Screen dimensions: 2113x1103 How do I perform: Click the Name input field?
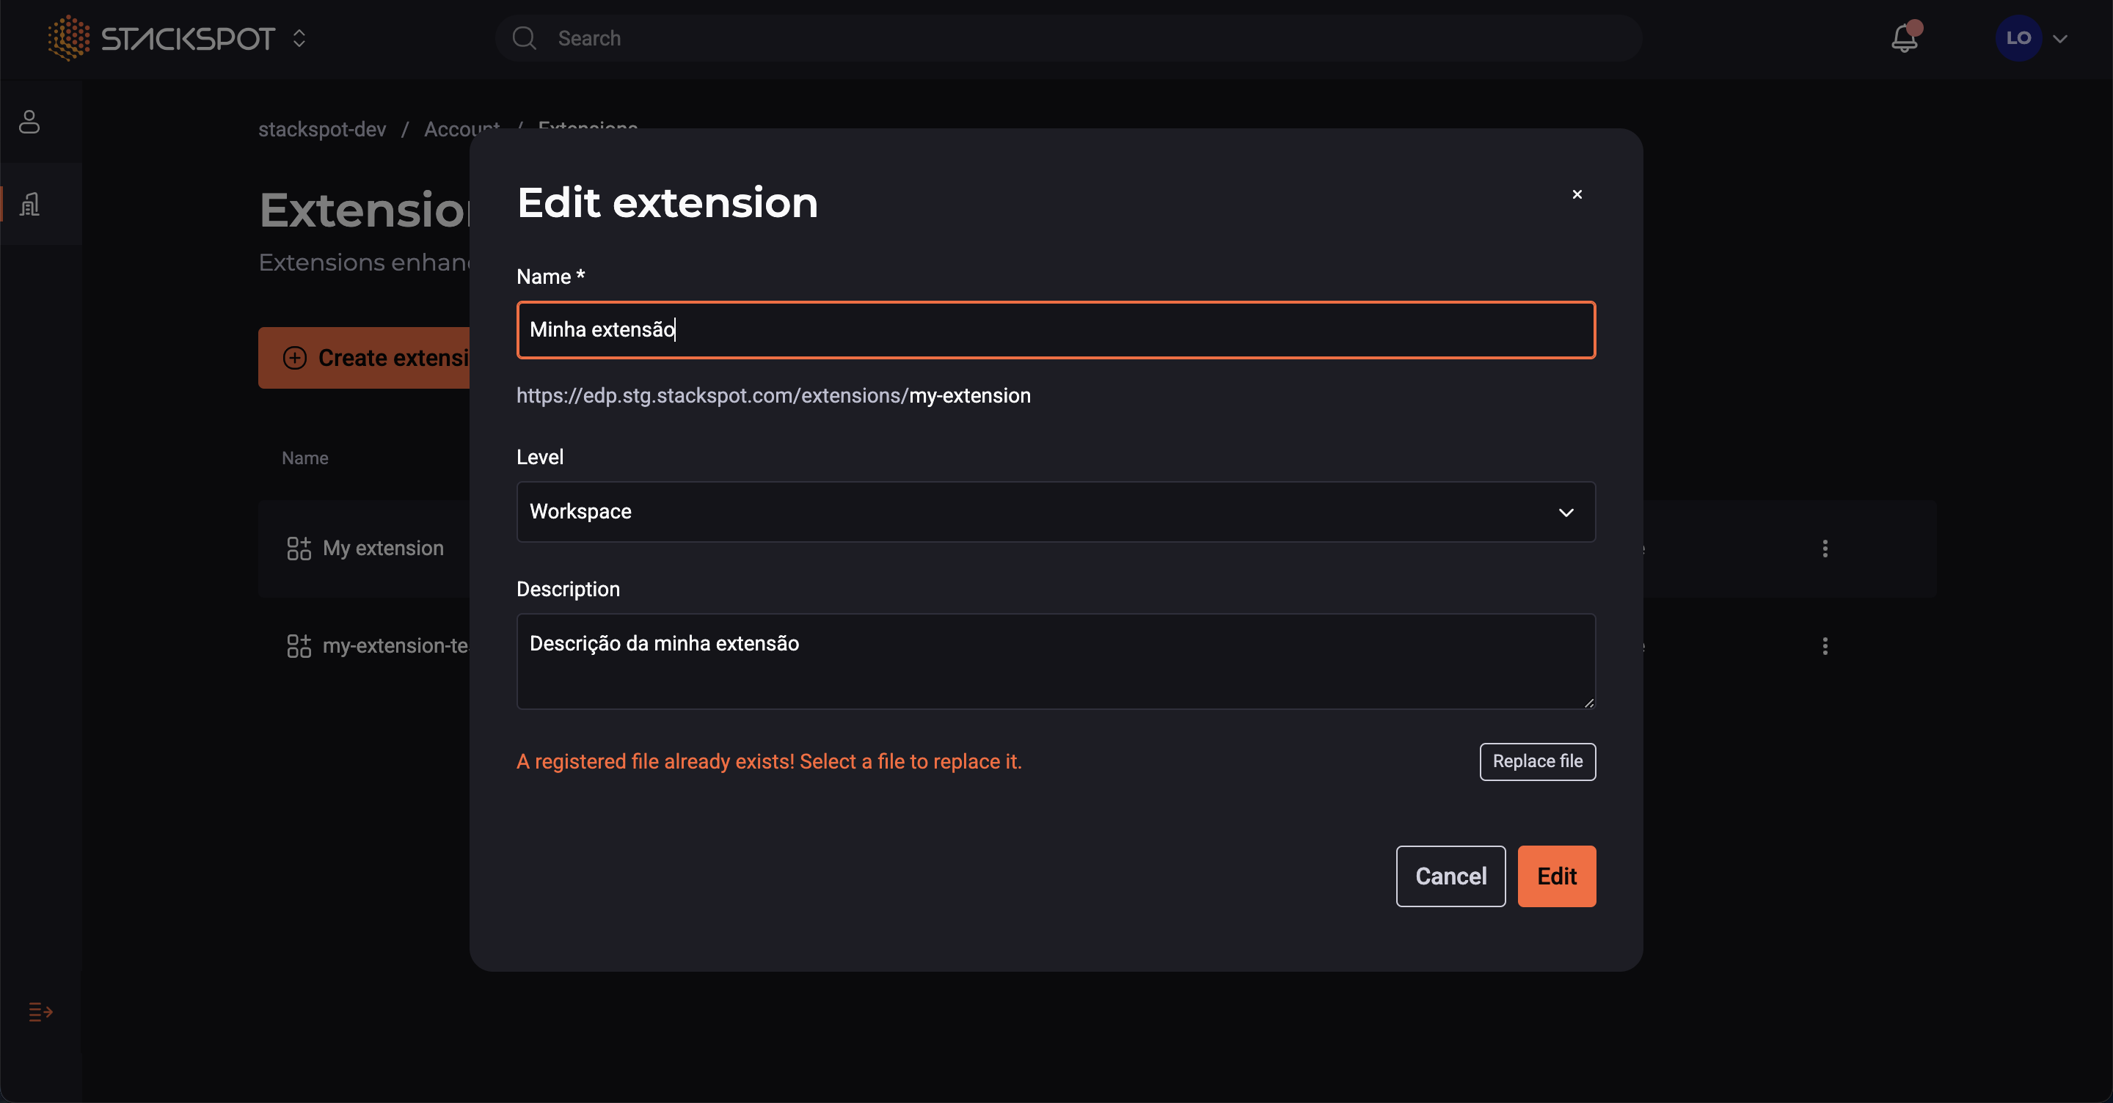click(1056, 330)
